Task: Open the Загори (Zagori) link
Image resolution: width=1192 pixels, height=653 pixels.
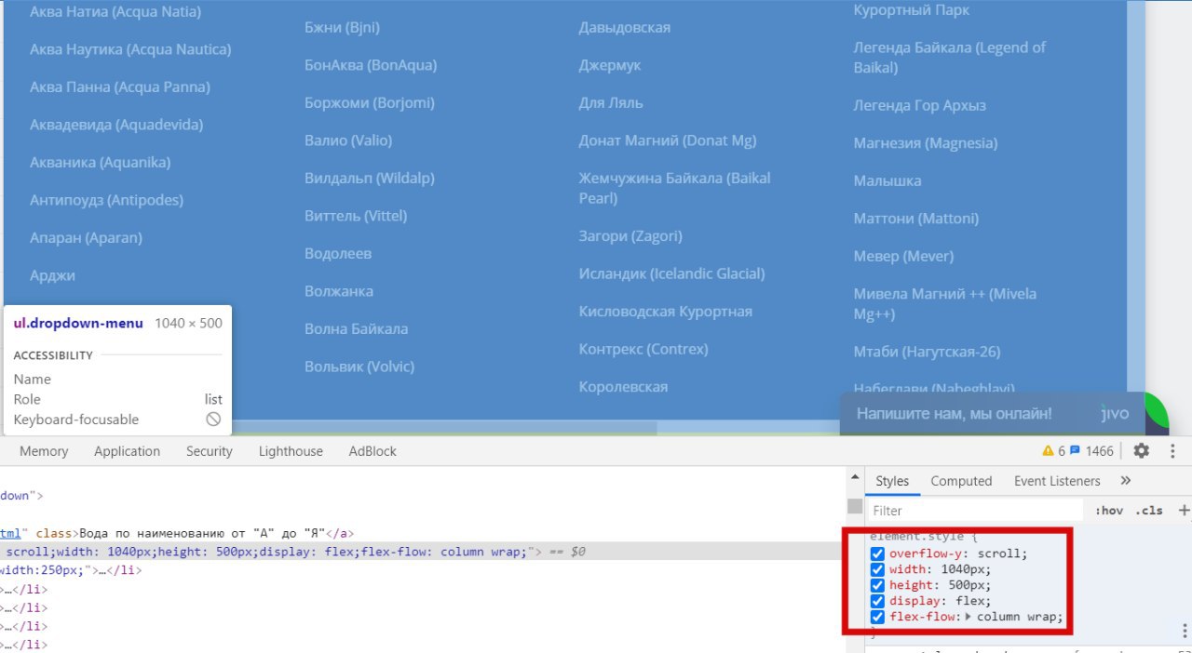Action: click(x=630, y=236)
